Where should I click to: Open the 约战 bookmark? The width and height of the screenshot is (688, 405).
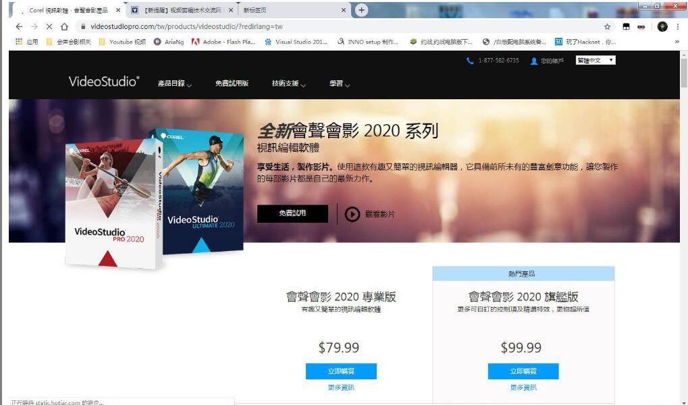coord(441,42)
